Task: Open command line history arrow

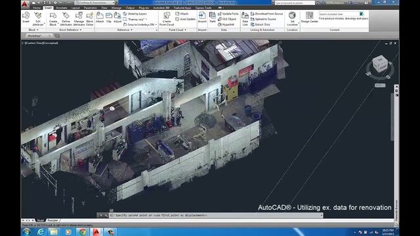Action: (321, 215)
